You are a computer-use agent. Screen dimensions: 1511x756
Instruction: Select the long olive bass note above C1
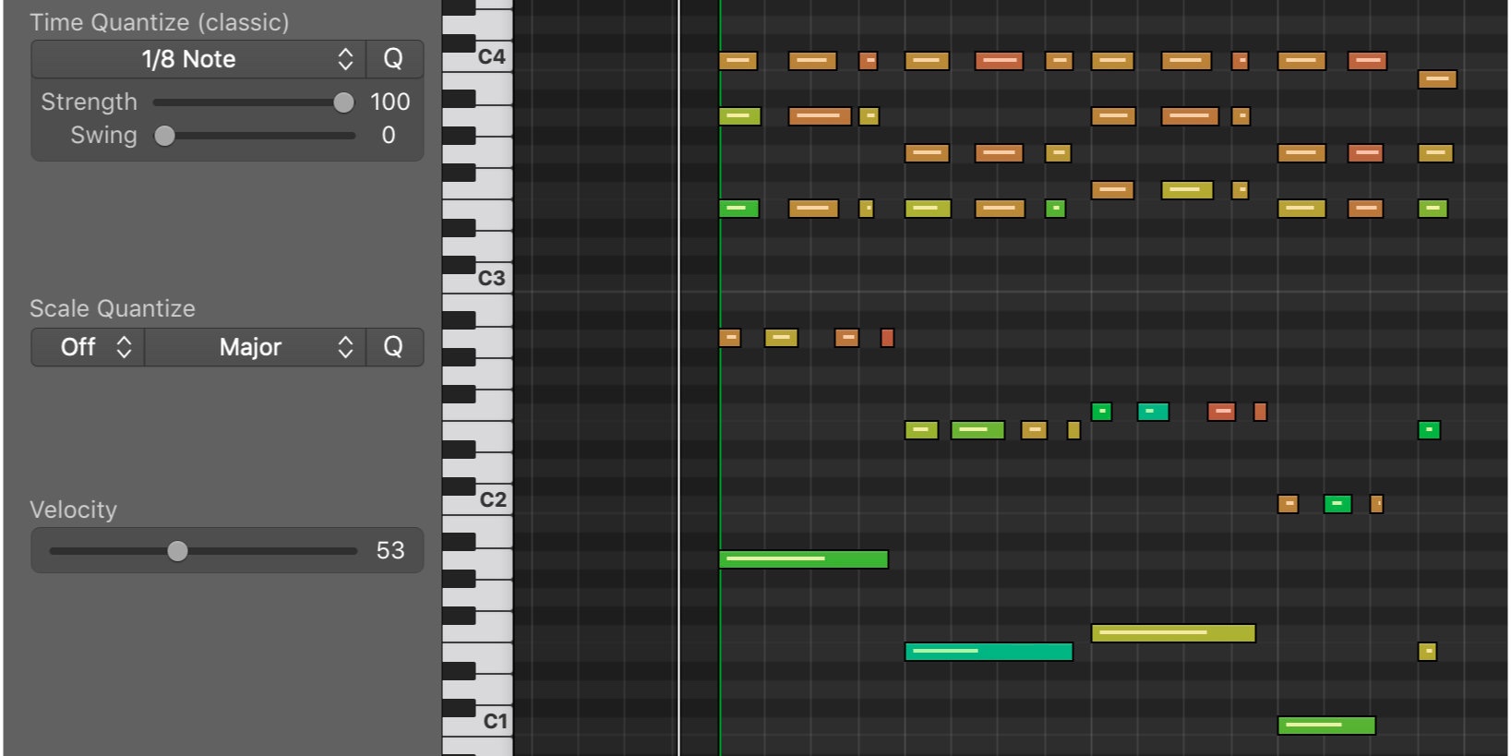click(x=1172, y=633)
